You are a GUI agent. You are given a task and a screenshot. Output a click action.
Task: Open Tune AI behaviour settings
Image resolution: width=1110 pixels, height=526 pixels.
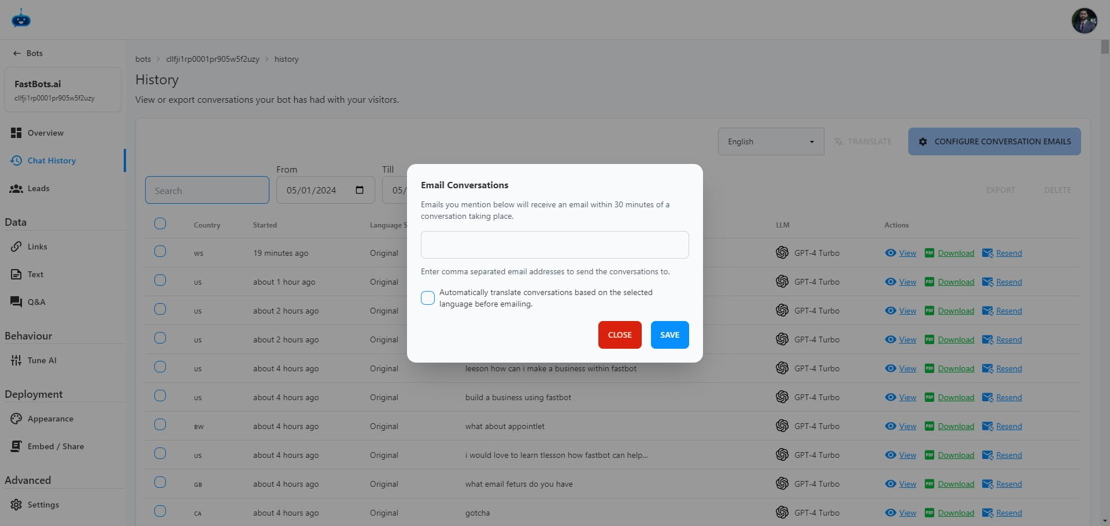pyautogui.click(x=62, y=360)
